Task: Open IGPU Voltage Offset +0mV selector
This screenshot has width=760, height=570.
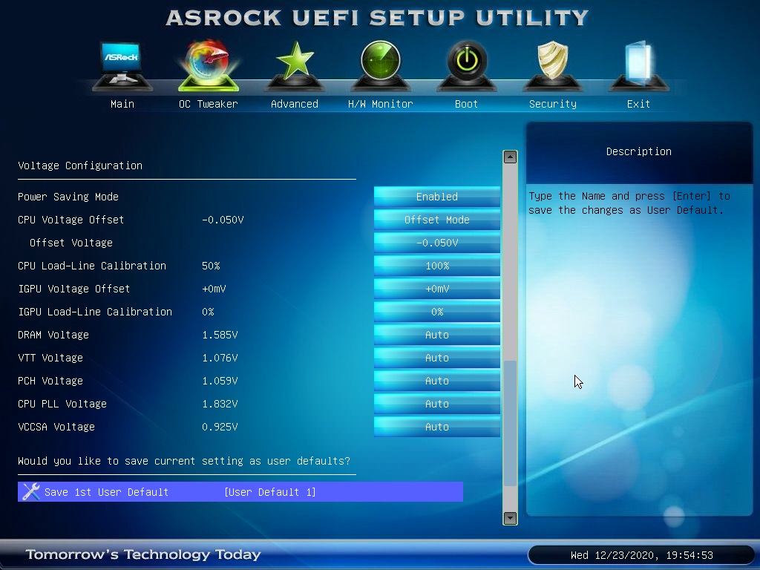Action: (436, 289)
